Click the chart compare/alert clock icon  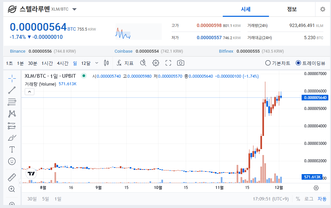click(x=143, y=63)
